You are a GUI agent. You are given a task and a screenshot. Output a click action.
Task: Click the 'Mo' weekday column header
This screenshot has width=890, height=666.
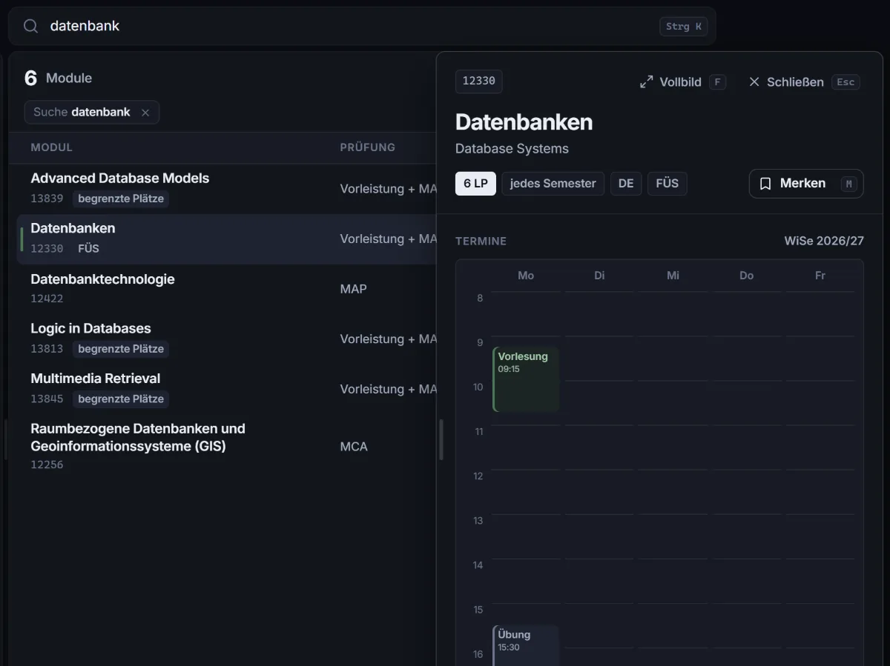526,276
